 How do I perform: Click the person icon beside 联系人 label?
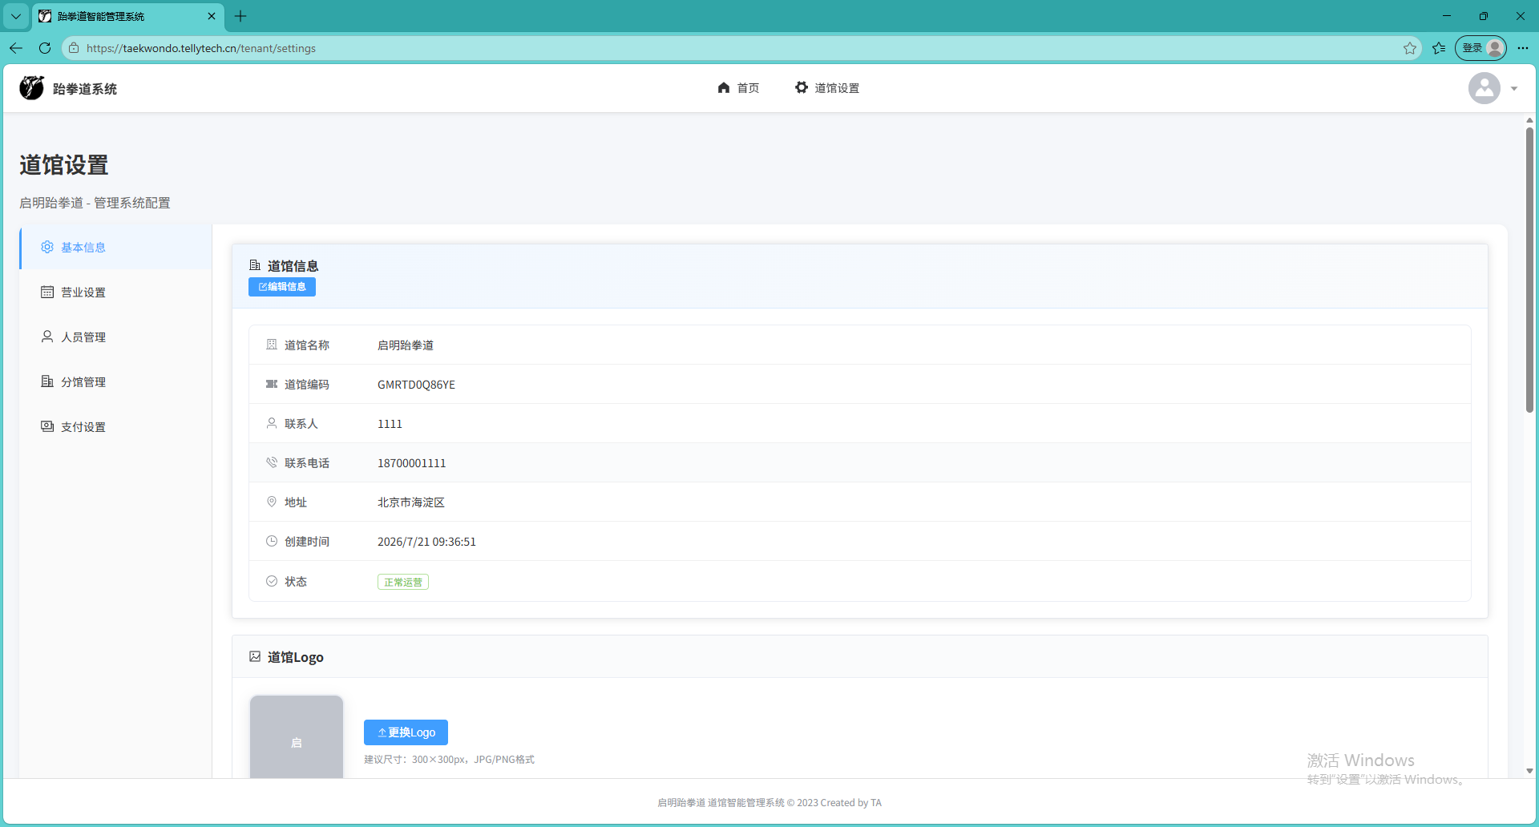point(272,423)
